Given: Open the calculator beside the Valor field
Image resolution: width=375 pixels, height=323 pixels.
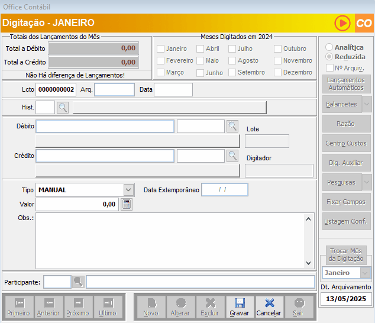Looking at the screenshot, I should coord(126,204).
